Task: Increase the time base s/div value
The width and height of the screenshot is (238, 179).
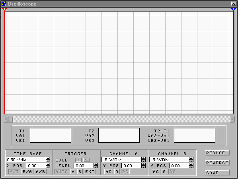Action: point(48,158)
